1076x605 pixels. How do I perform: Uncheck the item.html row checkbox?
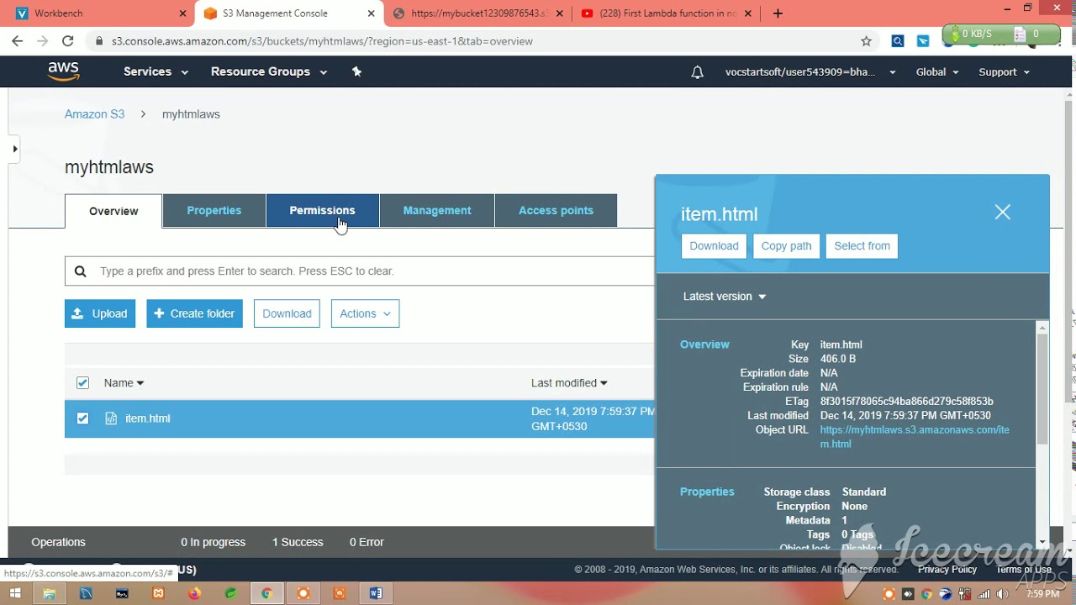click(x=82, y=418)
